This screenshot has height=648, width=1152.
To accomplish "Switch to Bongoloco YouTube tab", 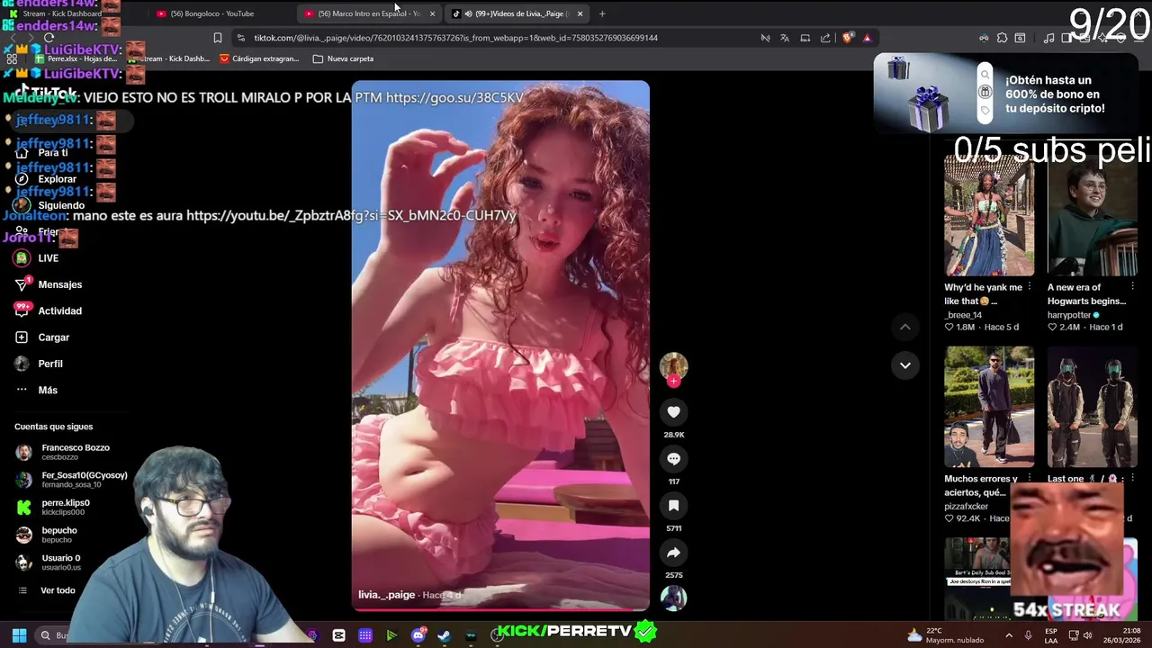I will tap(212, 13).
